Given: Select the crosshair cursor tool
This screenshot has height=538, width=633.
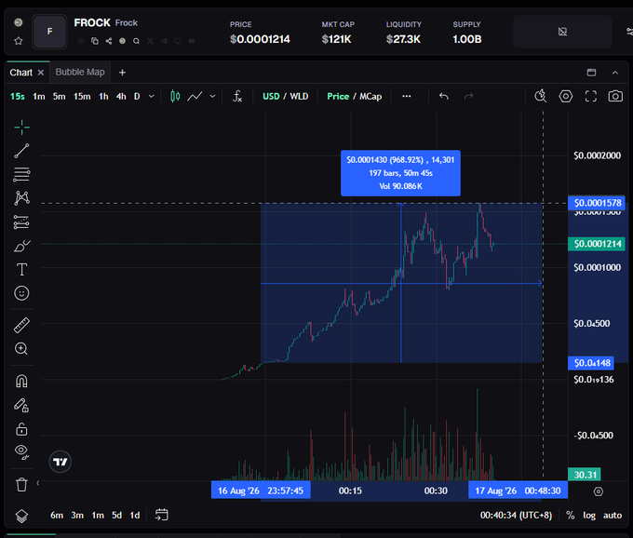Looking at the screenshot, I should click(x=21, y=128).
